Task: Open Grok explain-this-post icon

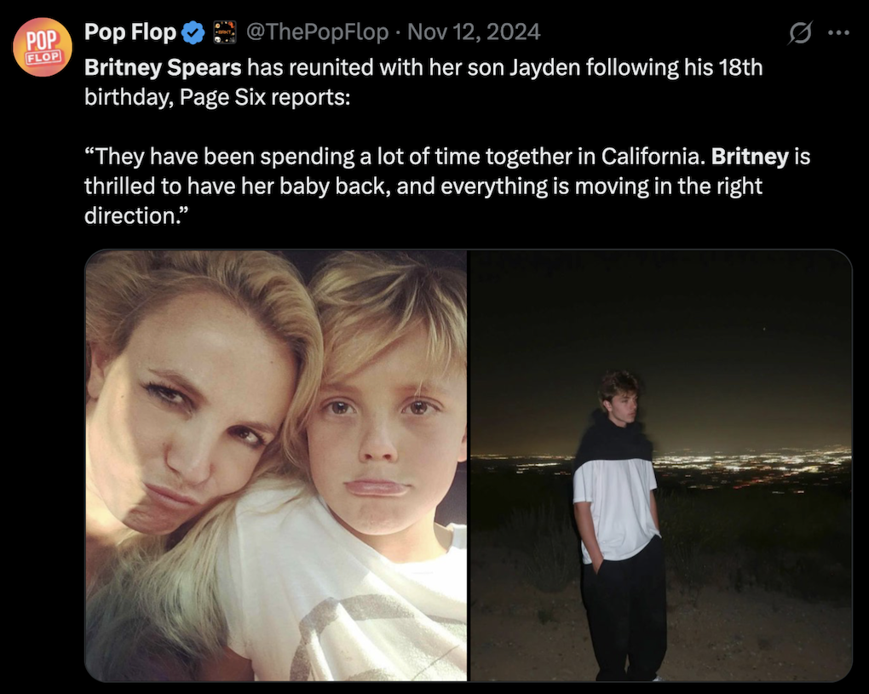Action: [798, 33]
